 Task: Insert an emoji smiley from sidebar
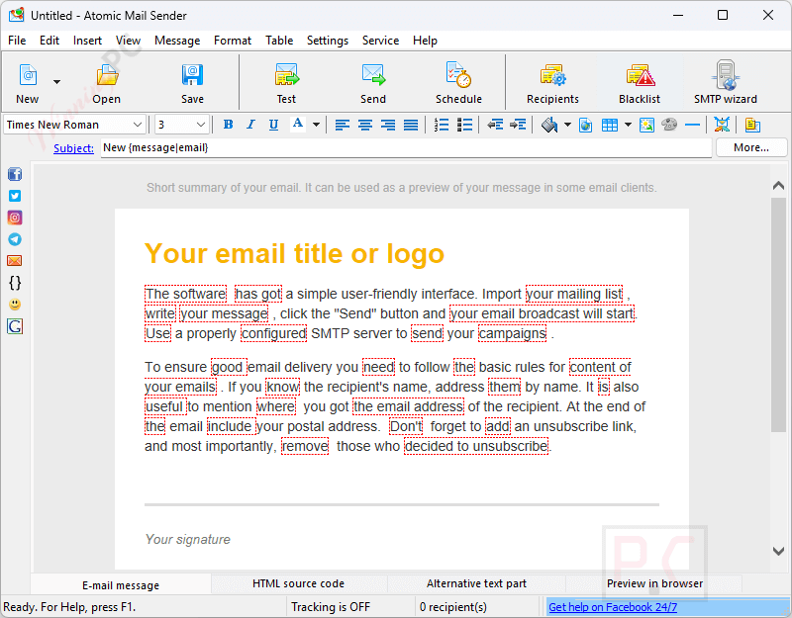point(15,305)
